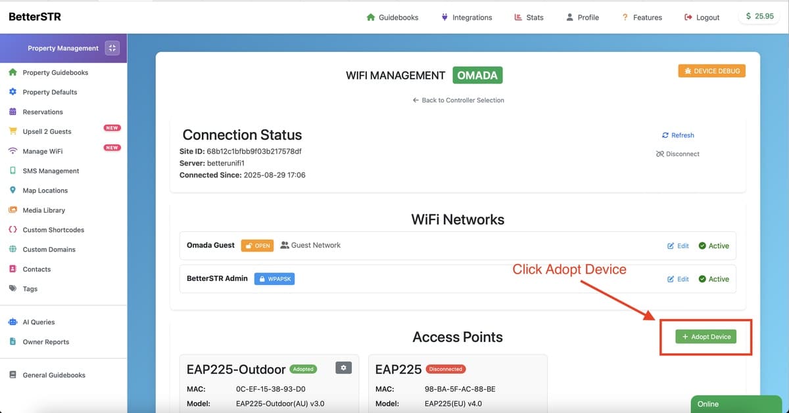Click the $ 25.95 balance button
This screenshot has height=413, width=789.
point(760,16)
